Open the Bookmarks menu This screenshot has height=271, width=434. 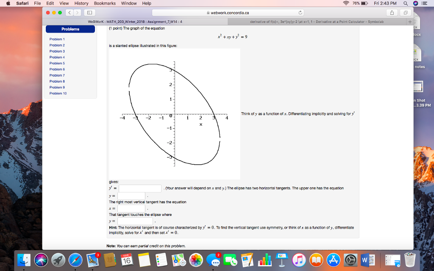coord(105,3)
